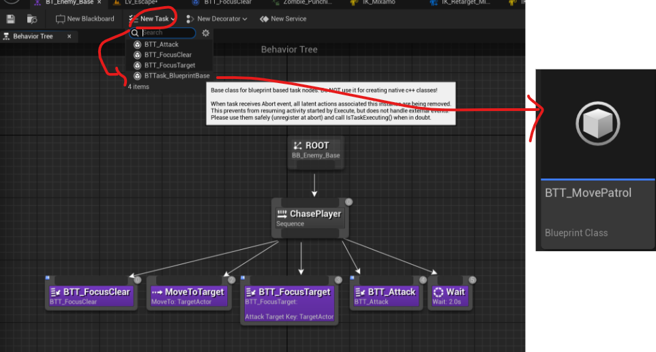This screenshot has height=352, width=656.
Task: Click the BTT_MovePatrol blueprint thumbnail
Action: [598, 124]
